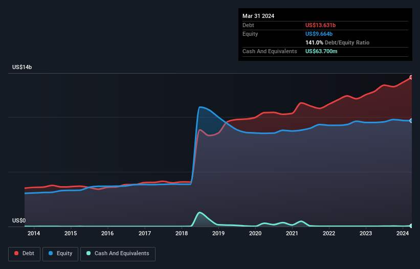Select the 2015 x-axis label
The height and width of the screenshot is (269, 420).
click(71, 233)
